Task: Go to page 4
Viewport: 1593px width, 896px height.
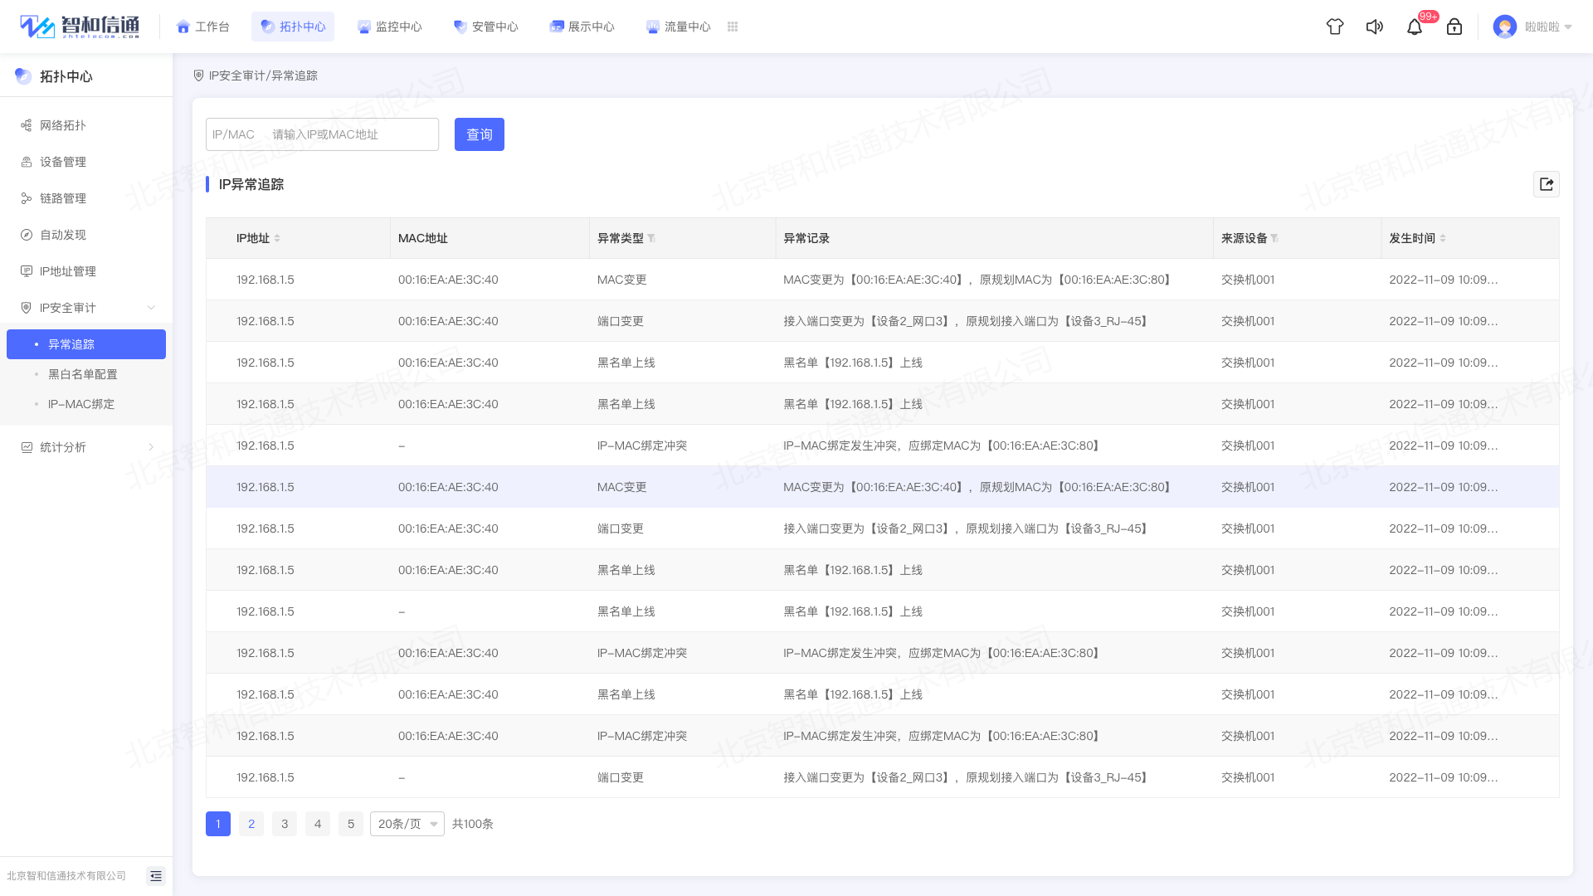Action: tap(318, 824)
